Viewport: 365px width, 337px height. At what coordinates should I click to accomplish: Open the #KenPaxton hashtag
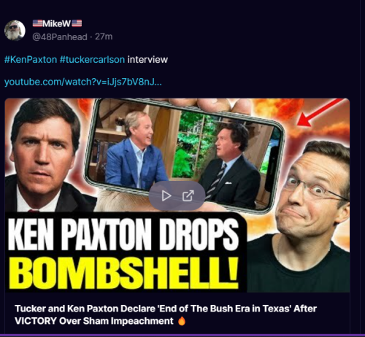point(31,59)
